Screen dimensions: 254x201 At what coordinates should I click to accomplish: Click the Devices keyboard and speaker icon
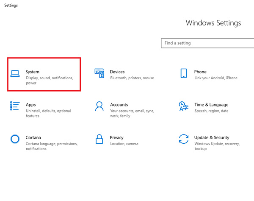99,74
